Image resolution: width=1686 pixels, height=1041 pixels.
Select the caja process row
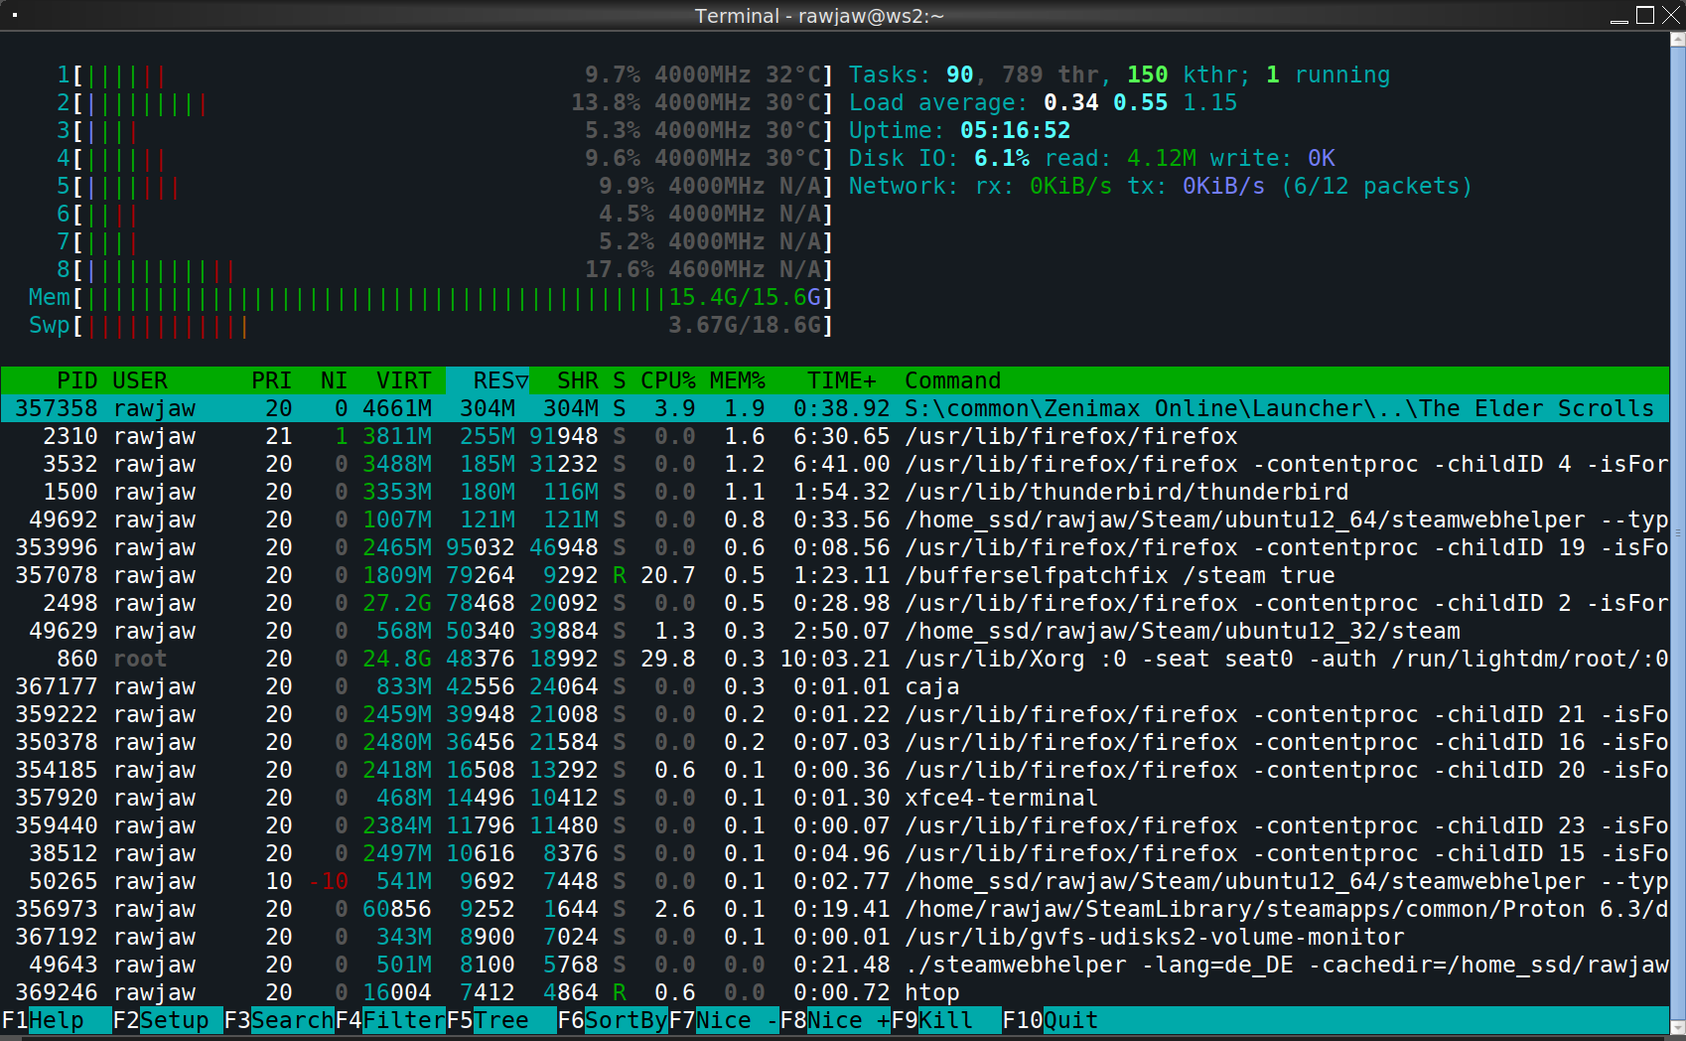pyautogui.click(x=835, y=686)
